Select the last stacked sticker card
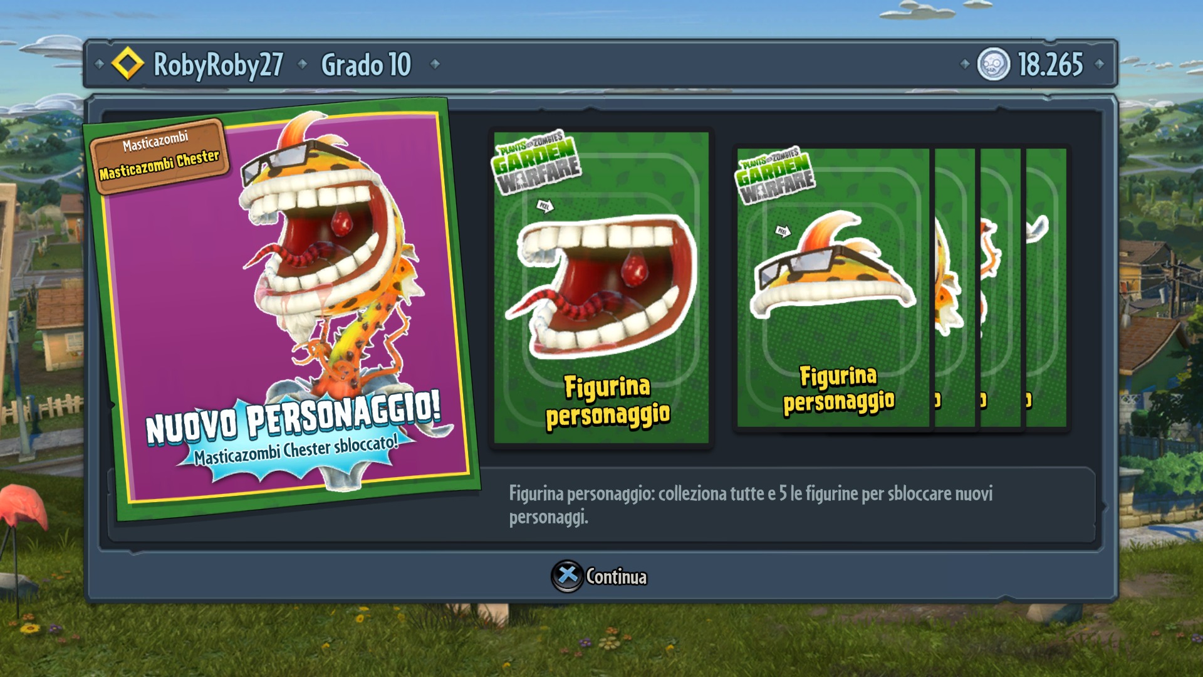1203x677 pixels. coord(1046,288)
